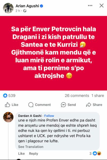Click the blue verified badge icon
The image size is (107, 160).
[42, 6]
